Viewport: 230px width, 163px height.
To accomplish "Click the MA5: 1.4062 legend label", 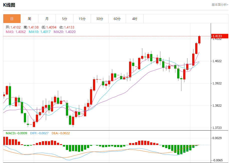I will click(x=16, y=32).
